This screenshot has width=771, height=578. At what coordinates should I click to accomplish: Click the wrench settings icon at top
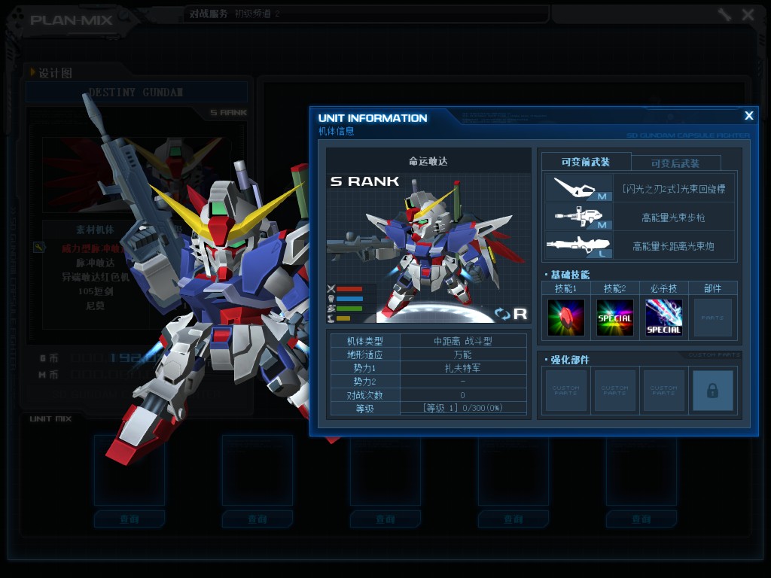pyautogui.click(x=724, y=14)
